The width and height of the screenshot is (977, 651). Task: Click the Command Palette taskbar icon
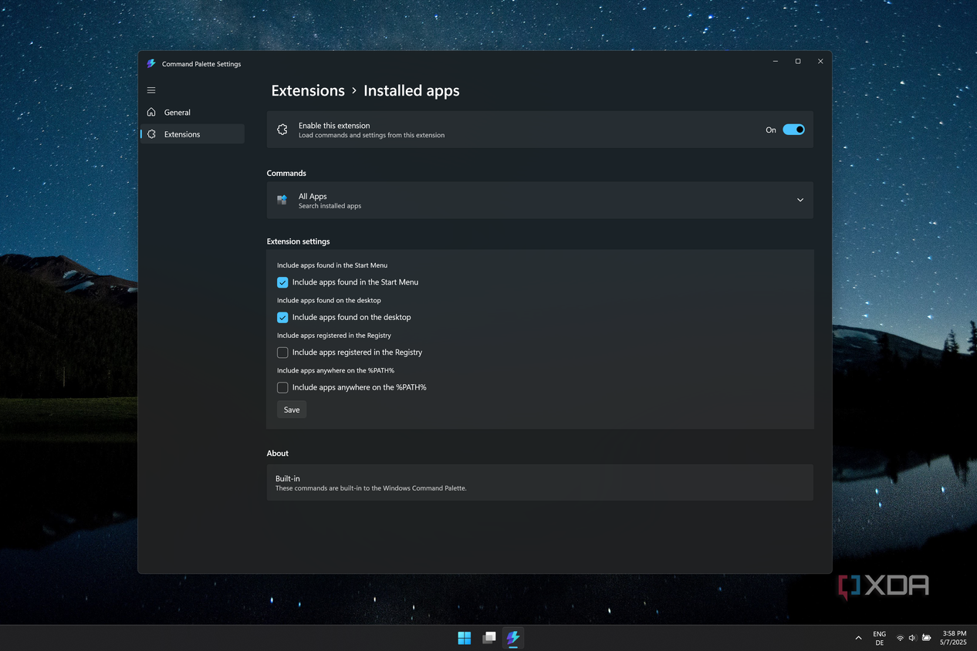point(513,638)
